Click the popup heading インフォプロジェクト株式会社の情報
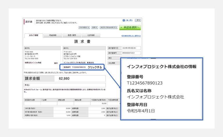 tap(161, 66)
